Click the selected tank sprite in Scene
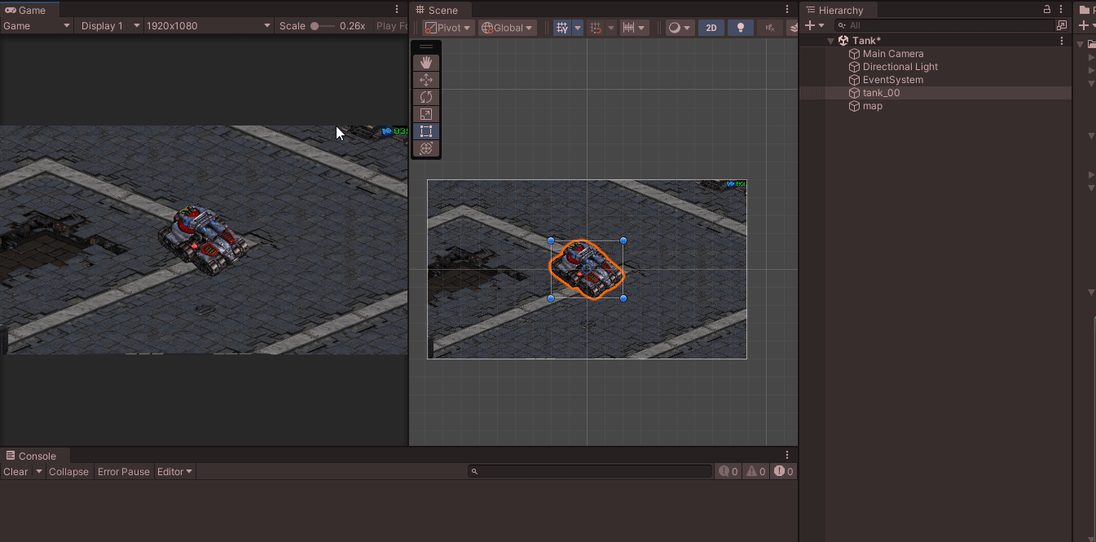 [x=587, y=269]
